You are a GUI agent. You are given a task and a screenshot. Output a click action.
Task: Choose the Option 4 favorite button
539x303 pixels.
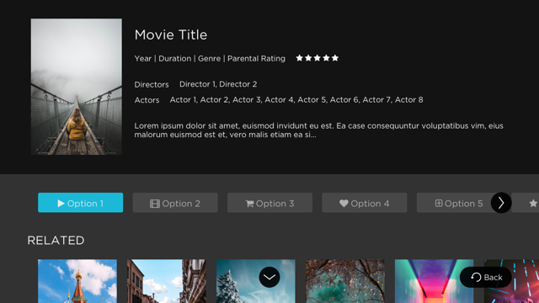tap(365, 203)
